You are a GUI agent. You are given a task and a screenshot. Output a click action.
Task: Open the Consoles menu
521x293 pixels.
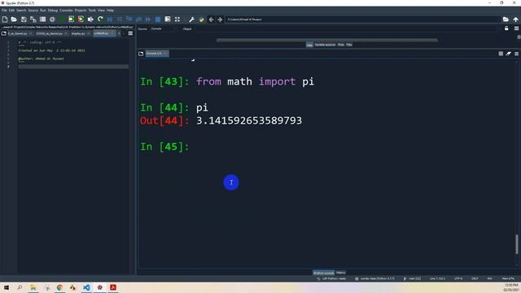(x=66, y=11)
